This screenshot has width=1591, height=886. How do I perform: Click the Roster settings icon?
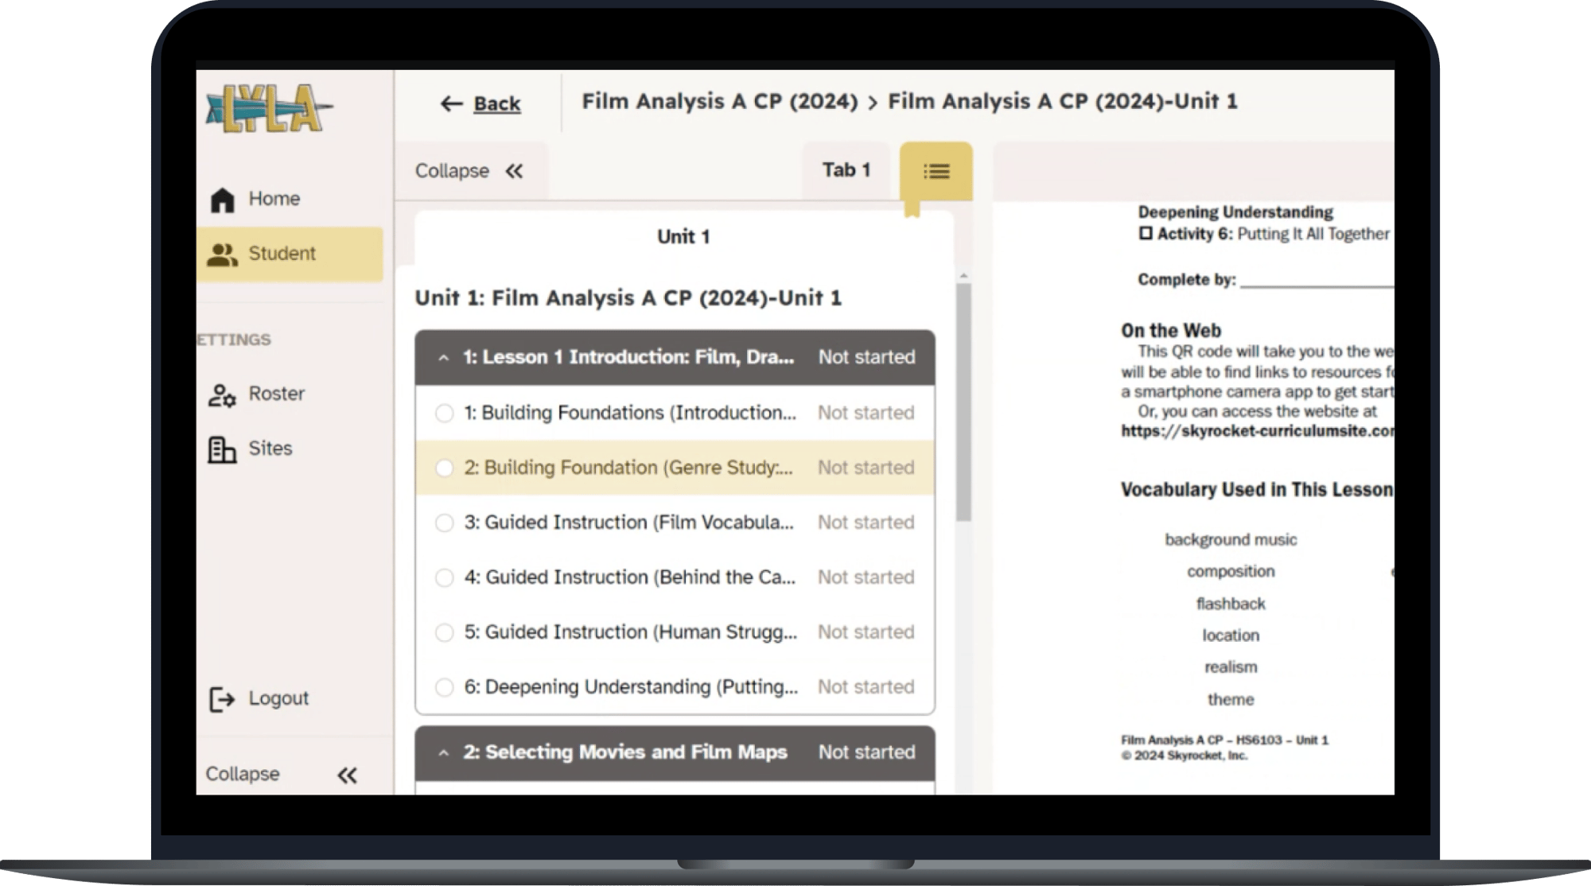pos(222,395)
